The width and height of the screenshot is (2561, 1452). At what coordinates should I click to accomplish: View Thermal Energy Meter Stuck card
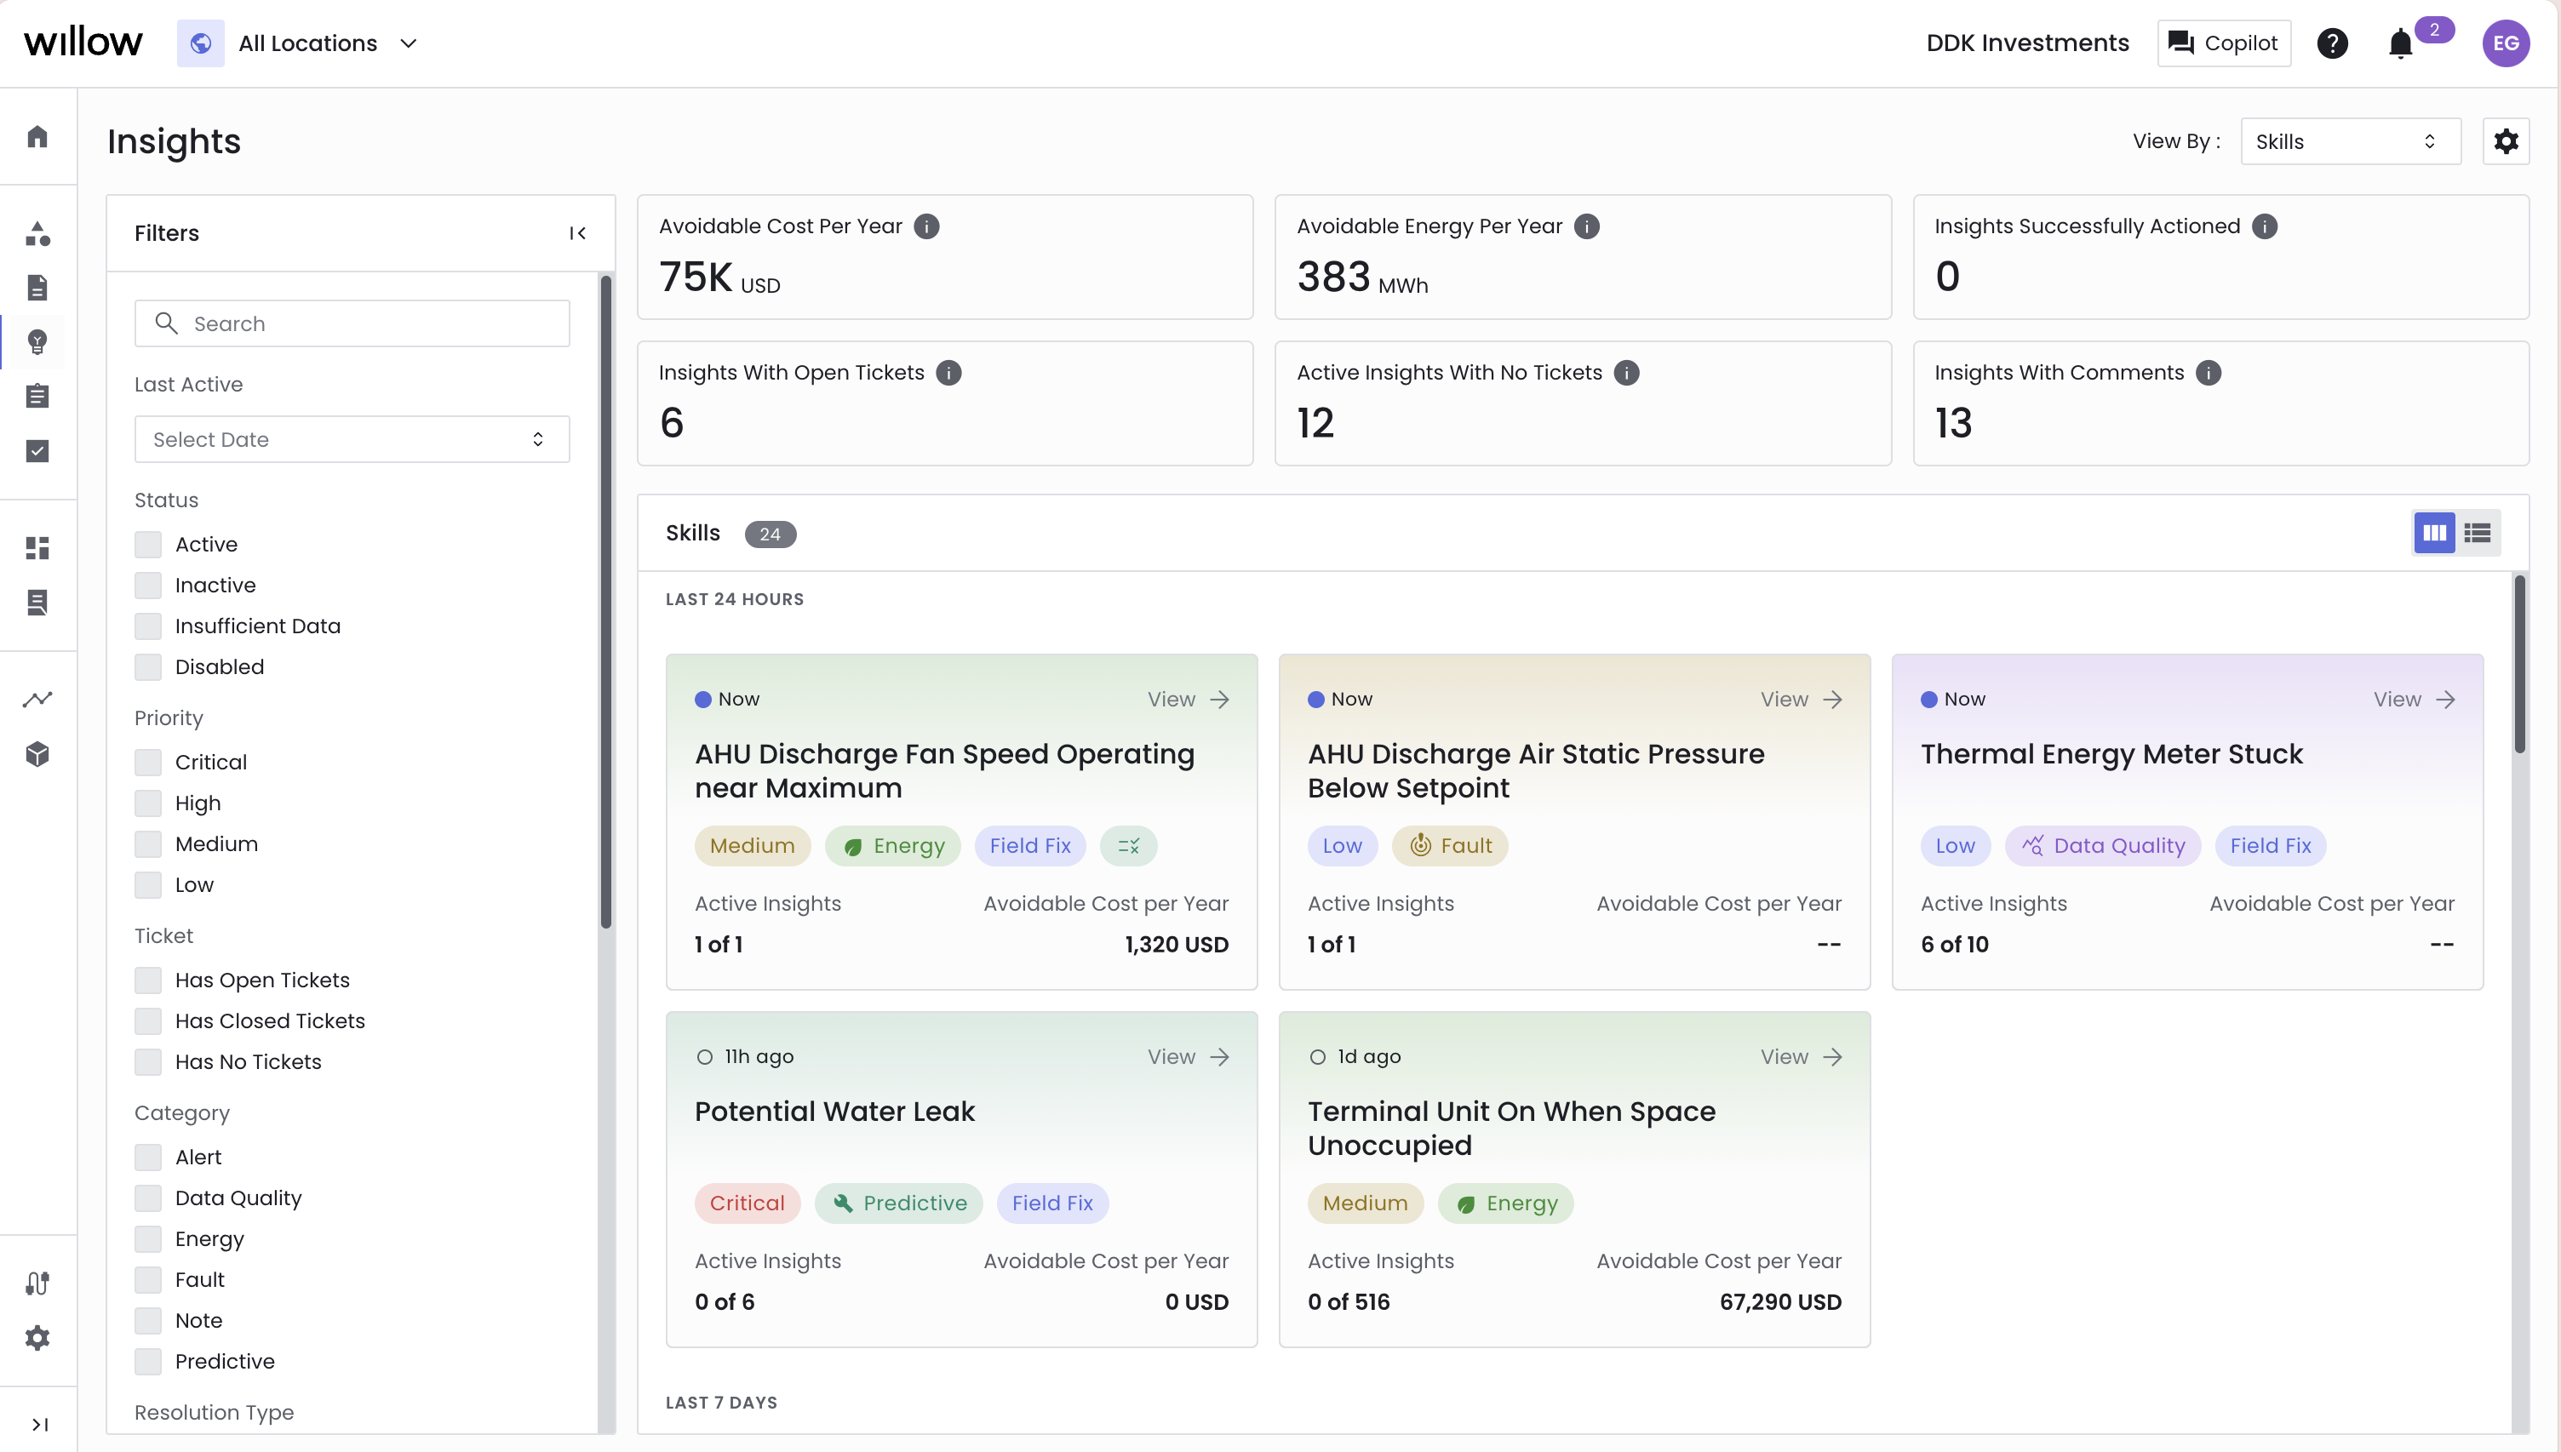[2415, 699]
